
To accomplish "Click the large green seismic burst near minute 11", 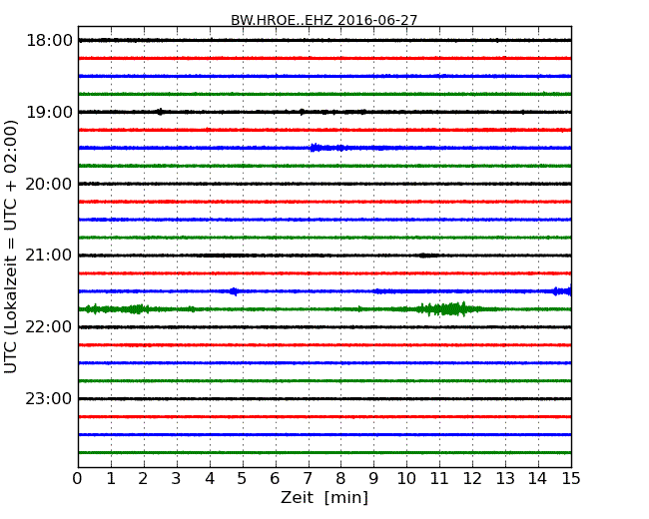I will [x=449, y=309].
